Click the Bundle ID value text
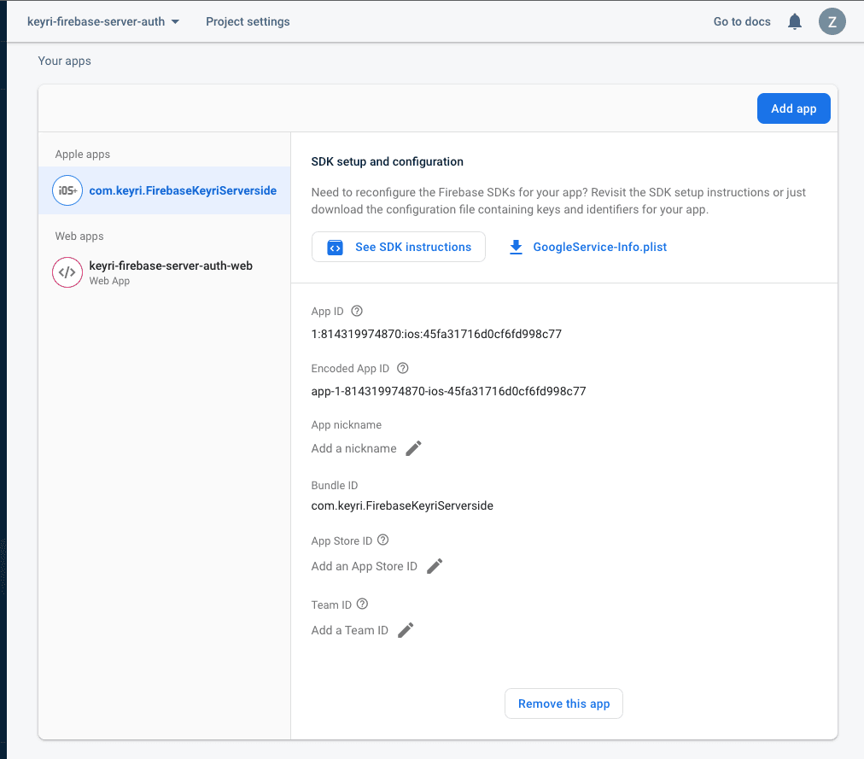Image resolution: width=864 pixels, height=759 pixels. [x=402, y=505]
